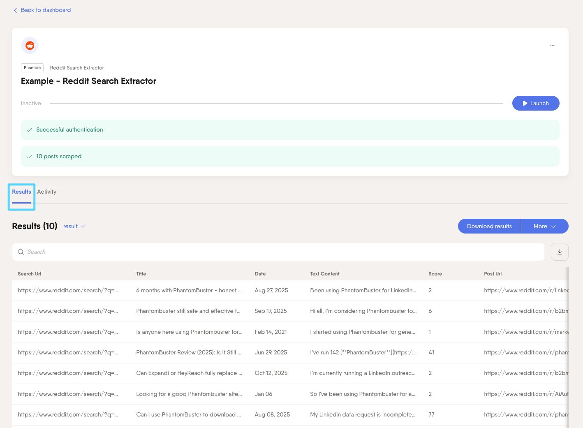Expand the More dropdown
The width and height of the screenshot is (583, 428).
point(545,226)
